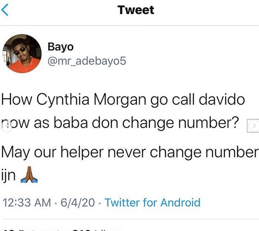Go back using the blue arrow
This screenshot has width=259, height=231.
pos(5,10)
